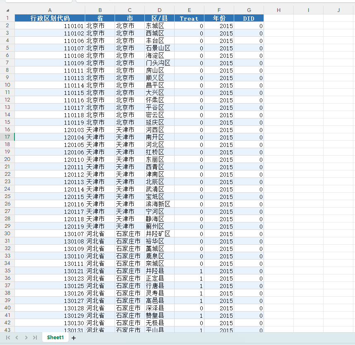Add a new sheet with plus icon
The image size is (355, 345).
click(74, 338)
